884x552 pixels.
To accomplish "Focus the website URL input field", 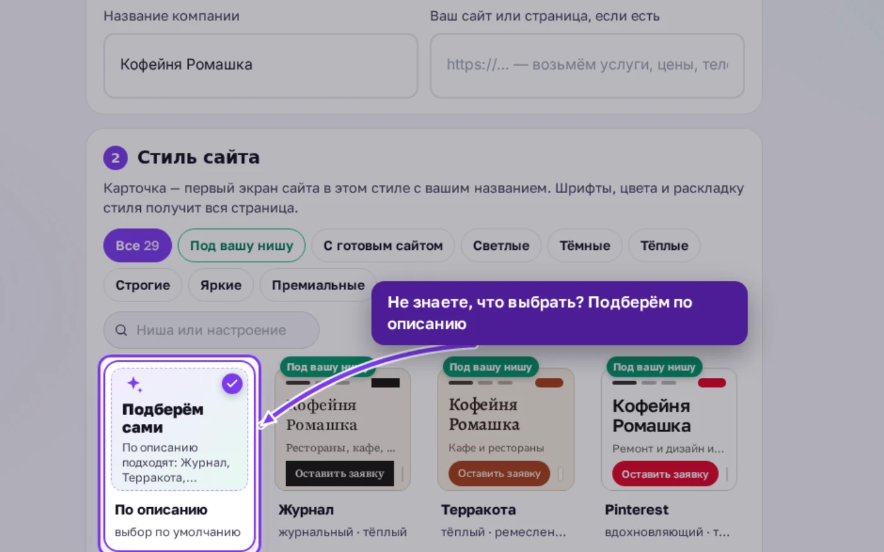I will tap(587, 66).
